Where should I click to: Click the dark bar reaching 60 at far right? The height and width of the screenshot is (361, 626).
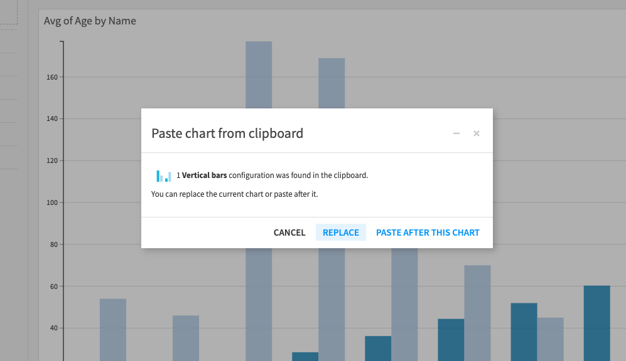(597, 323)
